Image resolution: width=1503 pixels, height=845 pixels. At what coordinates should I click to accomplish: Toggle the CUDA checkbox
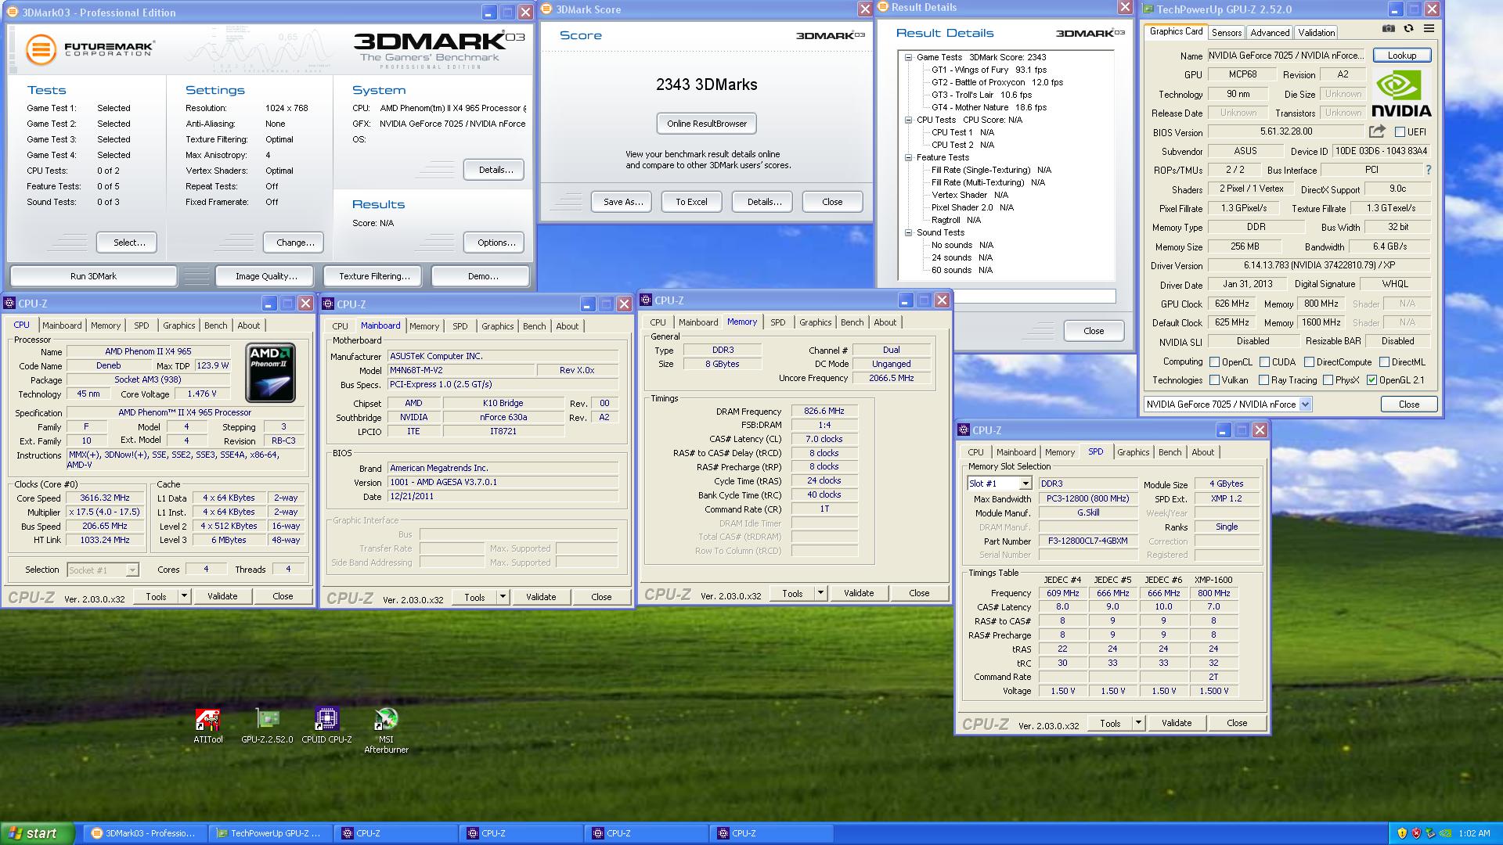pyautogui.click(x=1264, y=362)
